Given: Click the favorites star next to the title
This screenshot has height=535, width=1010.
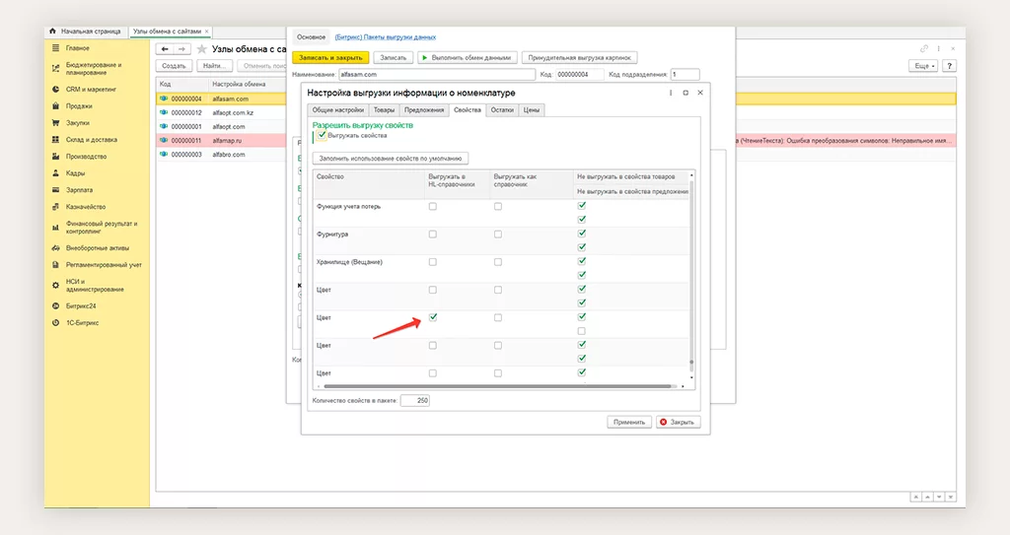Looking at the screenshot, I should pyautogui.click(x=202, y=48).
